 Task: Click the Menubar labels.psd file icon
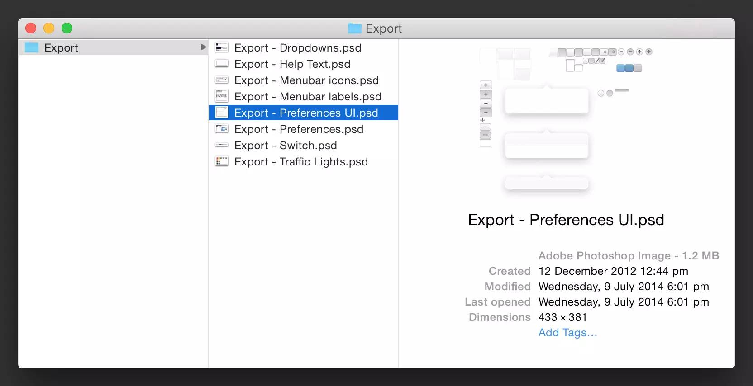click(221, 96)
